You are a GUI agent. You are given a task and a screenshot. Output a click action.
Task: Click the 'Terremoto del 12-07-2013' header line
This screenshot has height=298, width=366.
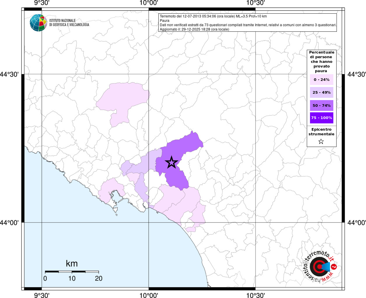pos(213,16)
